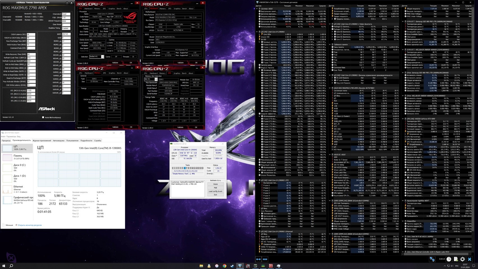
Task: Collapse i9-13900KS Enhanced sensor group
Action: 257,231
